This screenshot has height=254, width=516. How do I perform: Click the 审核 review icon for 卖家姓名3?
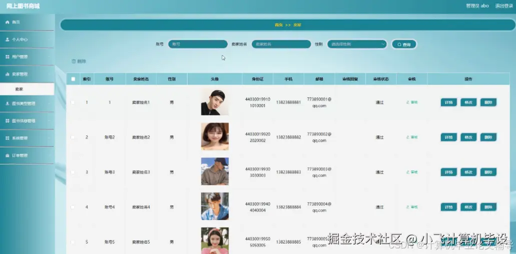click(x=412, y=172)
